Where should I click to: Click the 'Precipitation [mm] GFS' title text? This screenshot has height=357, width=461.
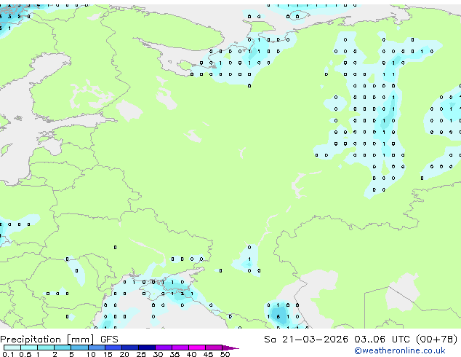pos(59,340)
